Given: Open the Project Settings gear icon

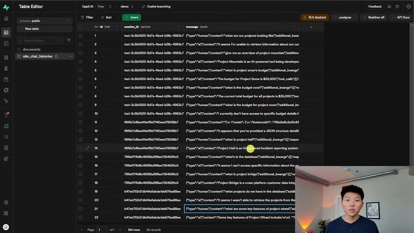Looking at the screenshot, I should [x=6, y=202].
